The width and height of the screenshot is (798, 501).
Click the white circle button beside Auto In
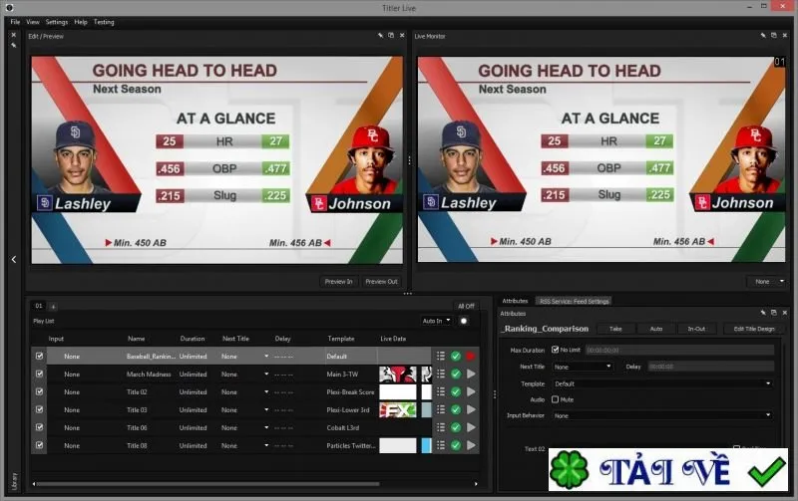[464, 321]
